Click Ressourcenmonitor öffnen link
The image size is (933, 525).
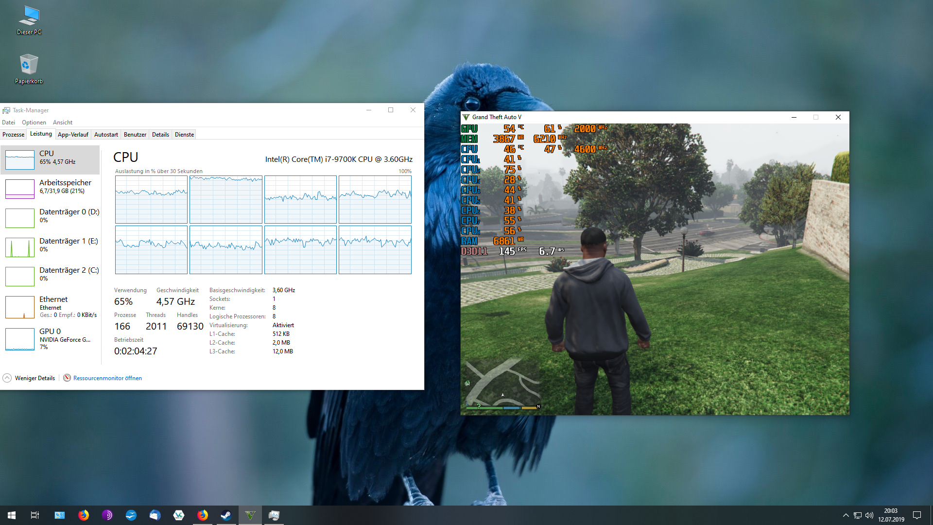tap(107, 378)
